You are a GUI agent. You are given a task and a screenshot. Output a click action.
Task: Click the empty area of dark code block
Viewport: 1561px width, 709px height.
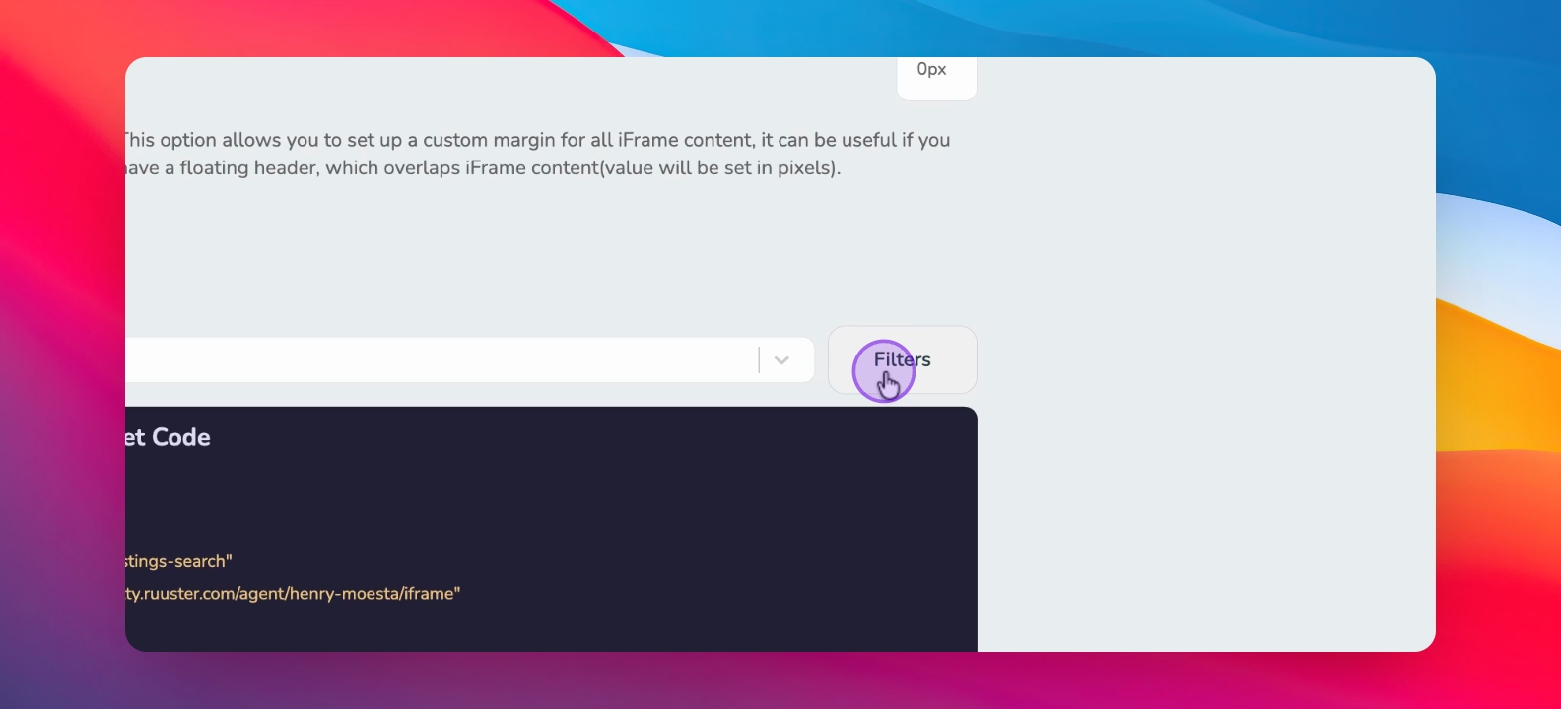tap(690, 512)
